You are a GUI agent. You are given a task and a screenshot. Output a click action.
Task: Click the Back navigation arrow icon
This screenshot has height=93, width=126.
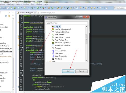click(95, 8)
